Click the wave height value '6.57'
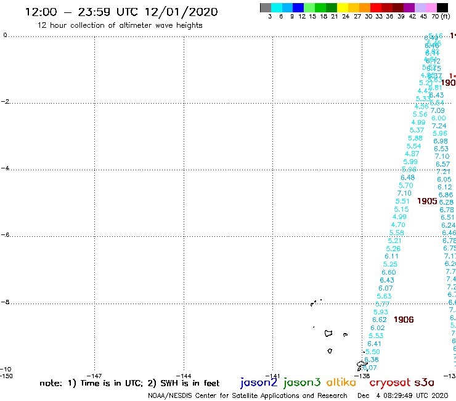 pos(442,164)
